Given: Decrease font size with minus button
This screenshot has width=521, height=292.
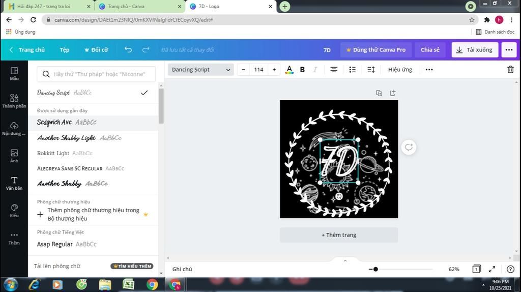Looking at the screenshot, I should 243,69.
